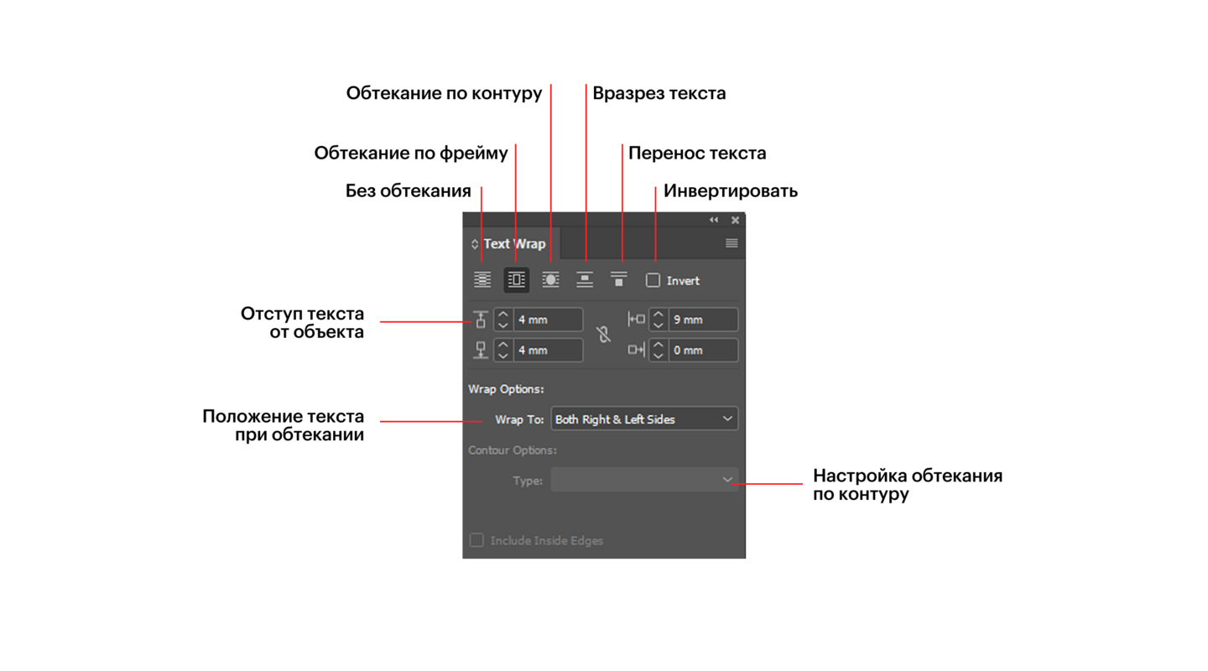Decrease the right offset with down arrow
The image size is (1208, 671).
coord(659,356)
